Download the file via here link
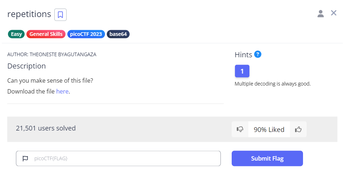345x178 pixels. click(x=62, y=91)
